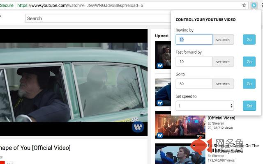The height and width of the screenshot is (164, 263).
Task: Click the YouTube search box
Action: click(x=97, y=18)
